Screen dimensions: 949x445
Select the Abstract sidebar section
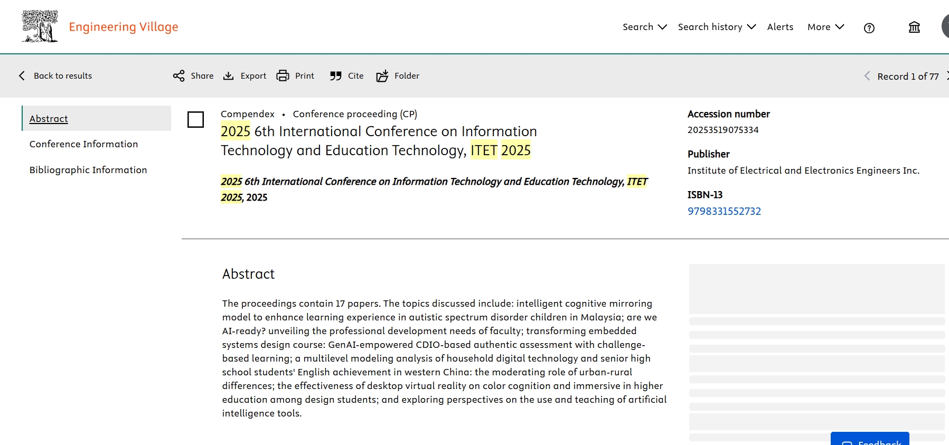coord(49,119)
